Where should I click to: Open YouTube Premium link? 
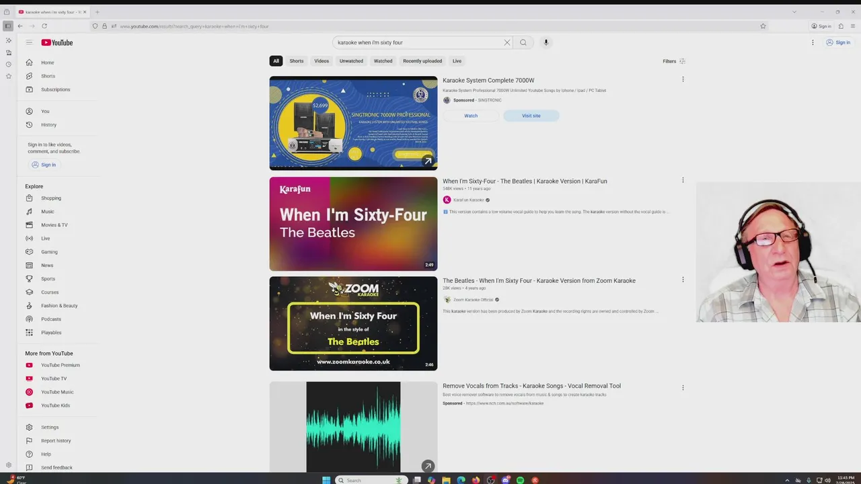pos(59,365)
